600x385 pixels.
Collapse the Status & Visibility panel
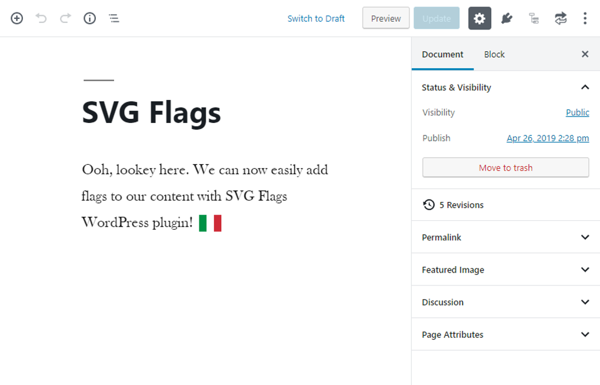585,87
